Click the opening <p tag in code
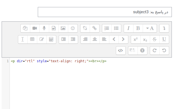This screenshot has height=109, width=177. tap(13, 61)
